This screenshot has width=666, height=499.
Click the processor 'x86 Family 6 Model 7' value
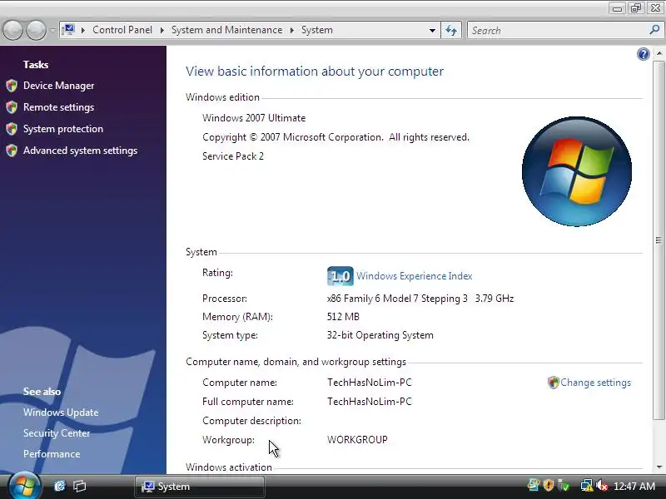tap(420, 299)
